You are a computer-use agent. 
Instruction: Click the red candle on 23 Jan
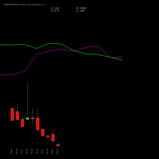coord(43,132)
